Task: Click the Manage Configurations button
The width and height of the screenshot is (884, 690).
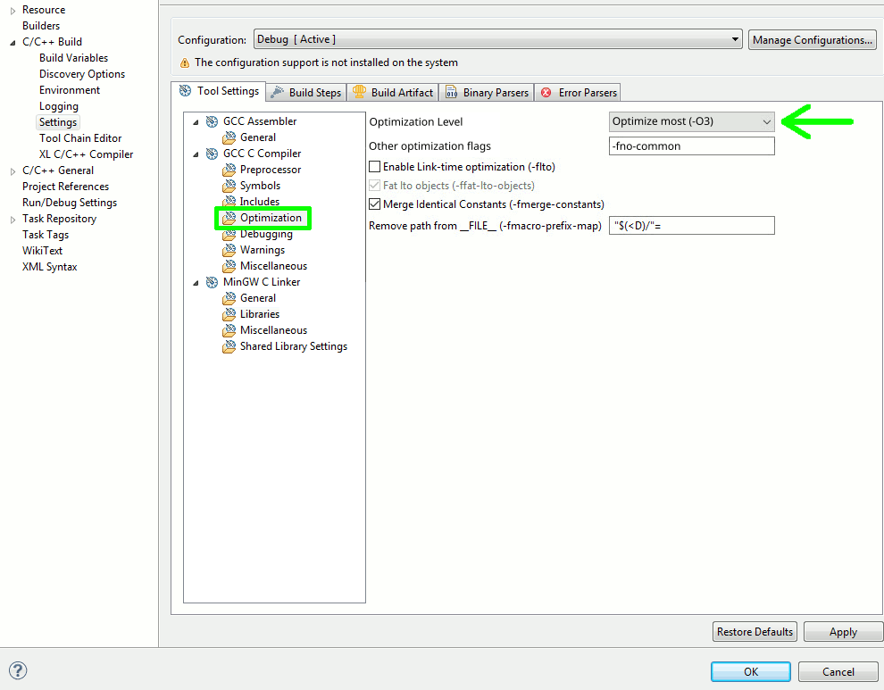Action: (x=812, y=40)
